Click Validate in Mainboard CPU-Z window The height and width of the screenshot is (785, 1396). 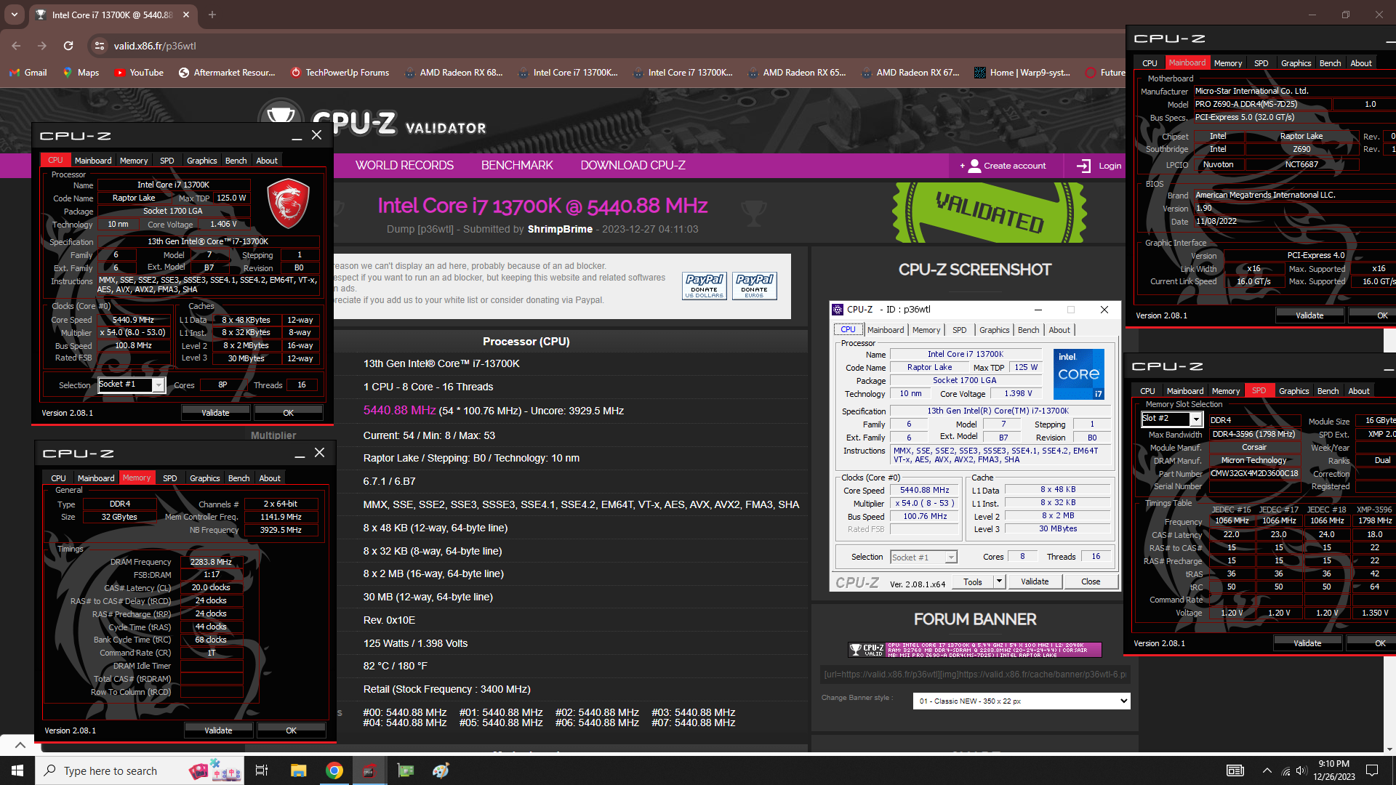pos(1309,315)
